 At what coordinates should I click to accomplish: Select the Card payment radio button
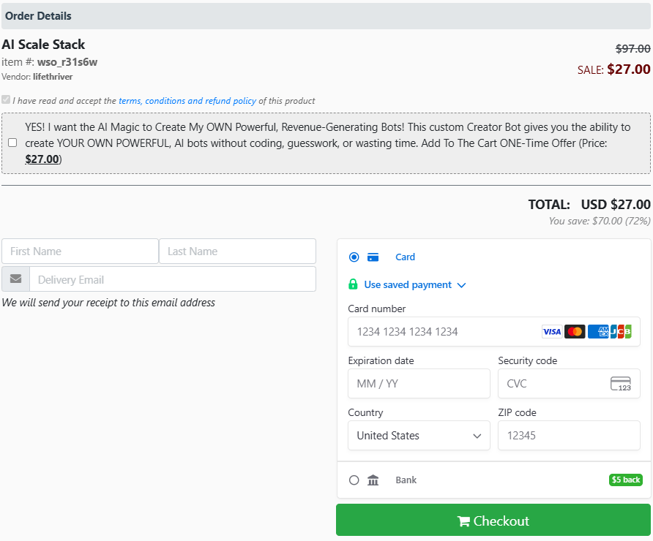coord(354,257)
